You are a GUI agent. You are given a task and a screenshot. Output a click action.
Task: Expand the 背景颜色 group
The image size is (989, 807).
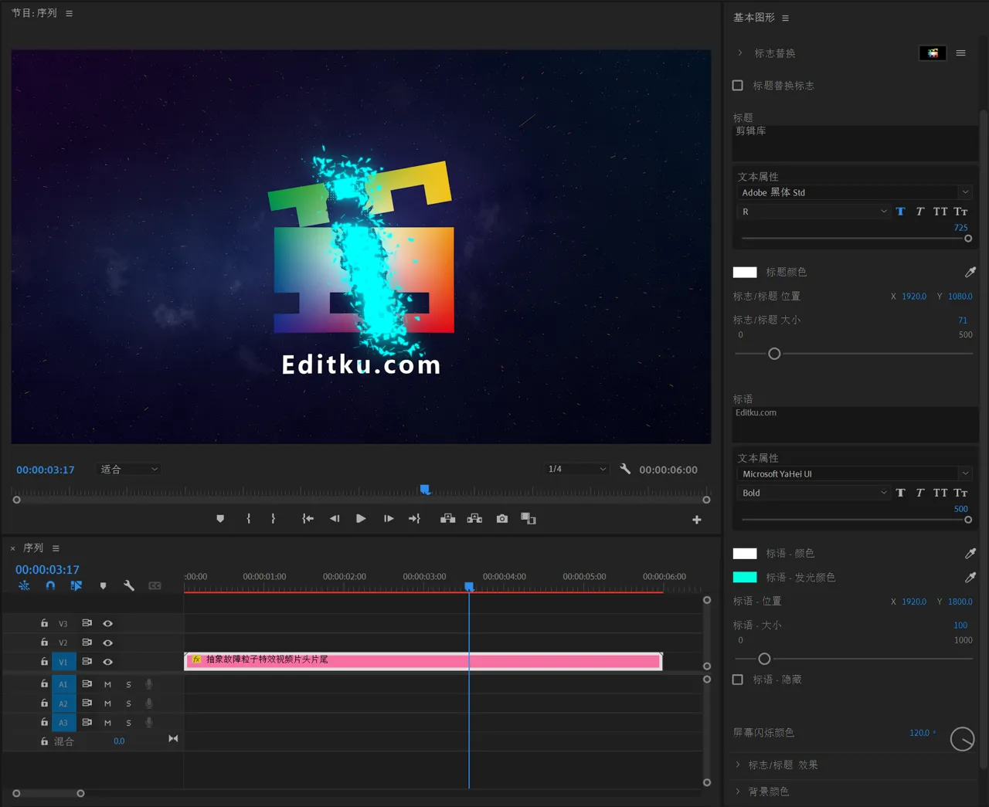coord(738,791)
